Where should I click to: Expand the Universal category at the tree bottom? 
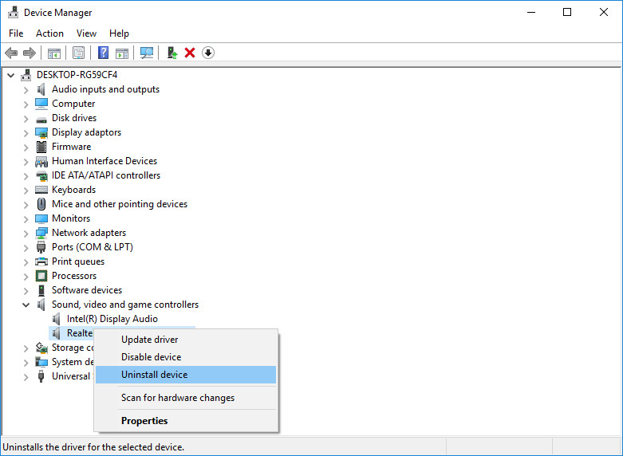pyautogui.click(x=26, y=377)
